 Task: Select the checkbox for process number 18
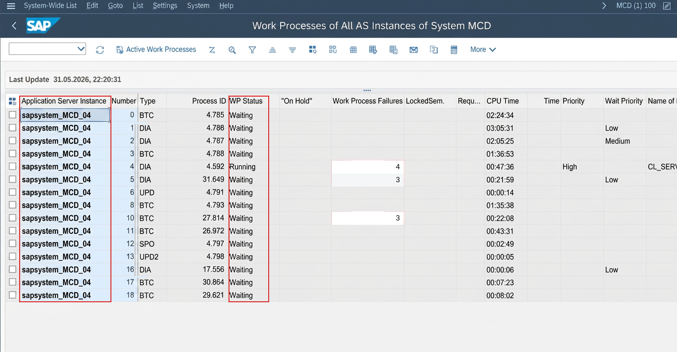coord(12,295)
